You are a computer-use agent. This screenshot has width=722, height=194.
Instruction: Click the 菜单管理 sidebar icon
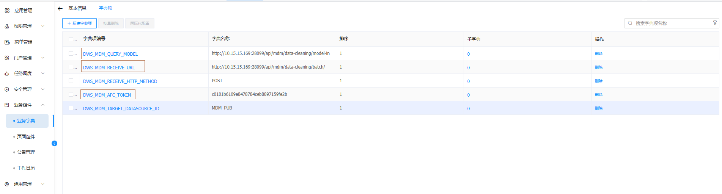pyautogui.click(x=7, y=42)
